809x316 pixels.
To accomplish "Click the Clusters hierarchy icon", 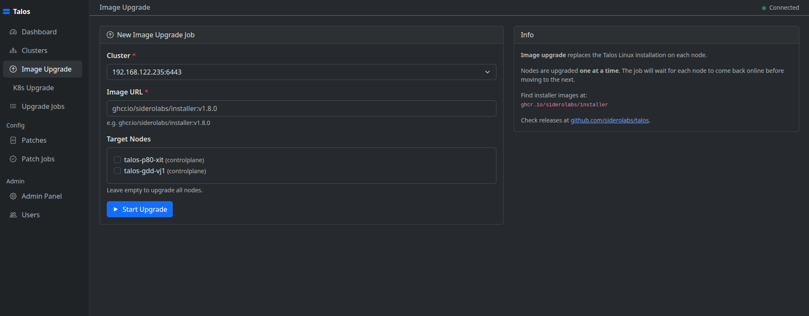I will pyautogui.click(x=13, y=50).
